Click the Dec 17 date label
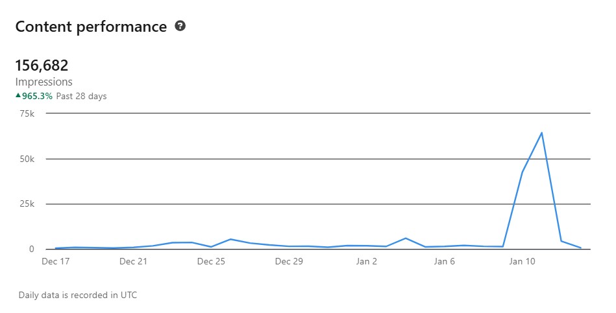Viewport: 616px width, 313px height. click(56, 262)
